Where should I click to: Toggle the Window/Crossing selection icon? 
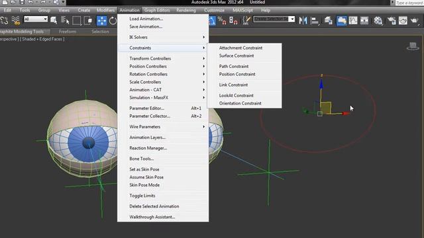click(88, 20)
